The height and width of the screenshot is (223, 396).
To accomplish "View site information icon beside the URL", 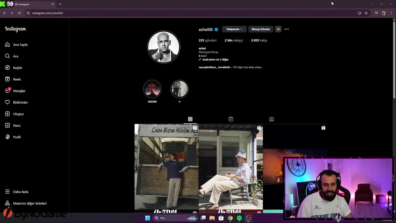I will (28, 13).
